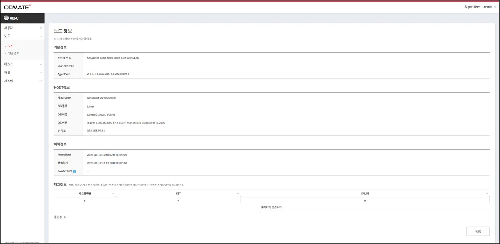This screenshot has height=244, width=500.
Task: Expand the 태스크 menu chevron
Action: [40, 64]
